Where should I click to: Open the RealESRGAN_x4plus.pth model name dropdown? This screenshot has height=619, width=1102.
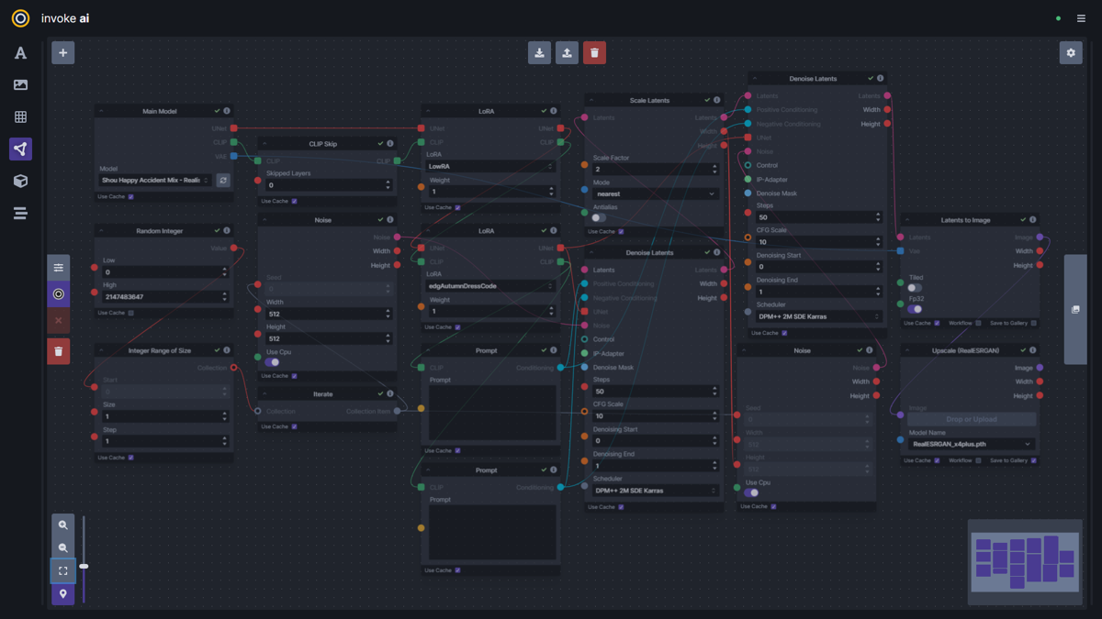point(972,444)
